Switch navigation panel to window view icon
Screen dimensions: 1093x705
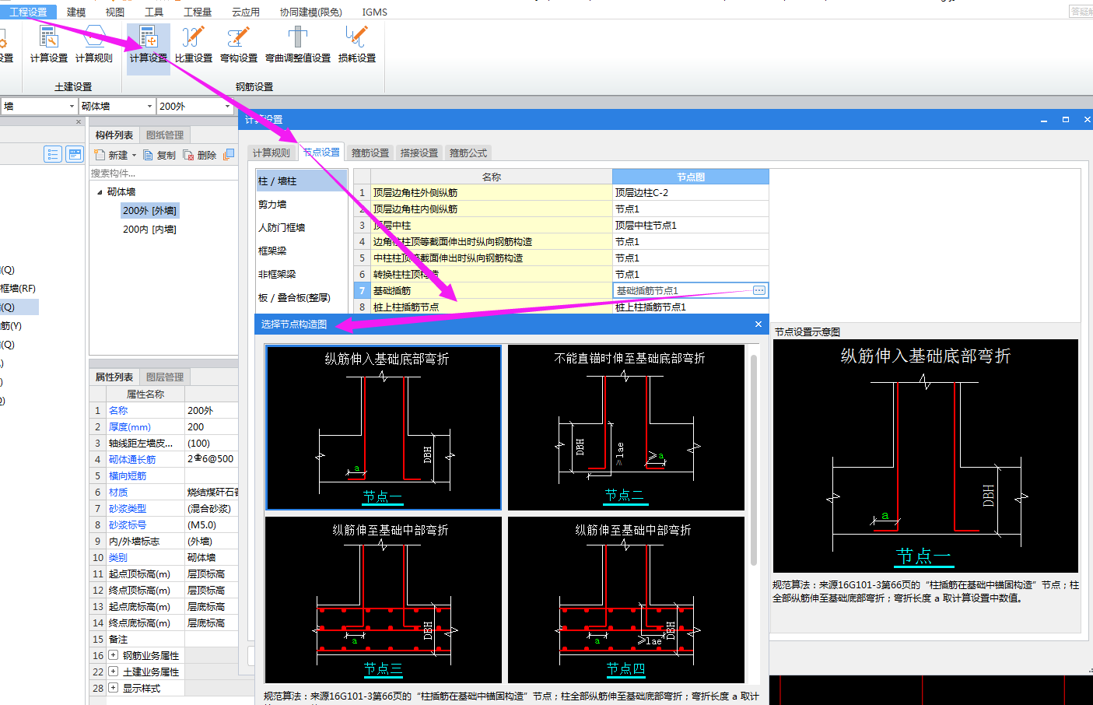click(x=75, y=154)
